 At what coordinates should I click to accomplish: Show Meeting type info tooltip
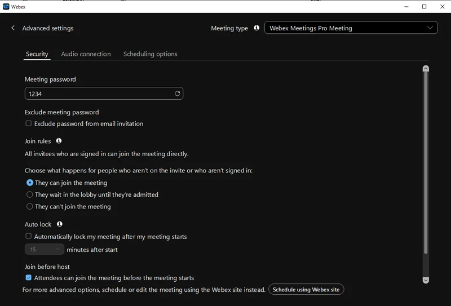[257, 28]
